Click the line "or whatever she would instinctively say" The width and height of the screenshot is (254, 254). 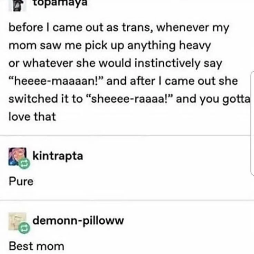(x=115, y=63)
